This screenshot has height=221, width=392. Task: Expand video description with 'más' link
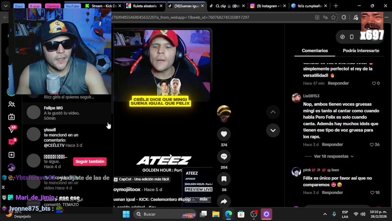coord(204,200)
